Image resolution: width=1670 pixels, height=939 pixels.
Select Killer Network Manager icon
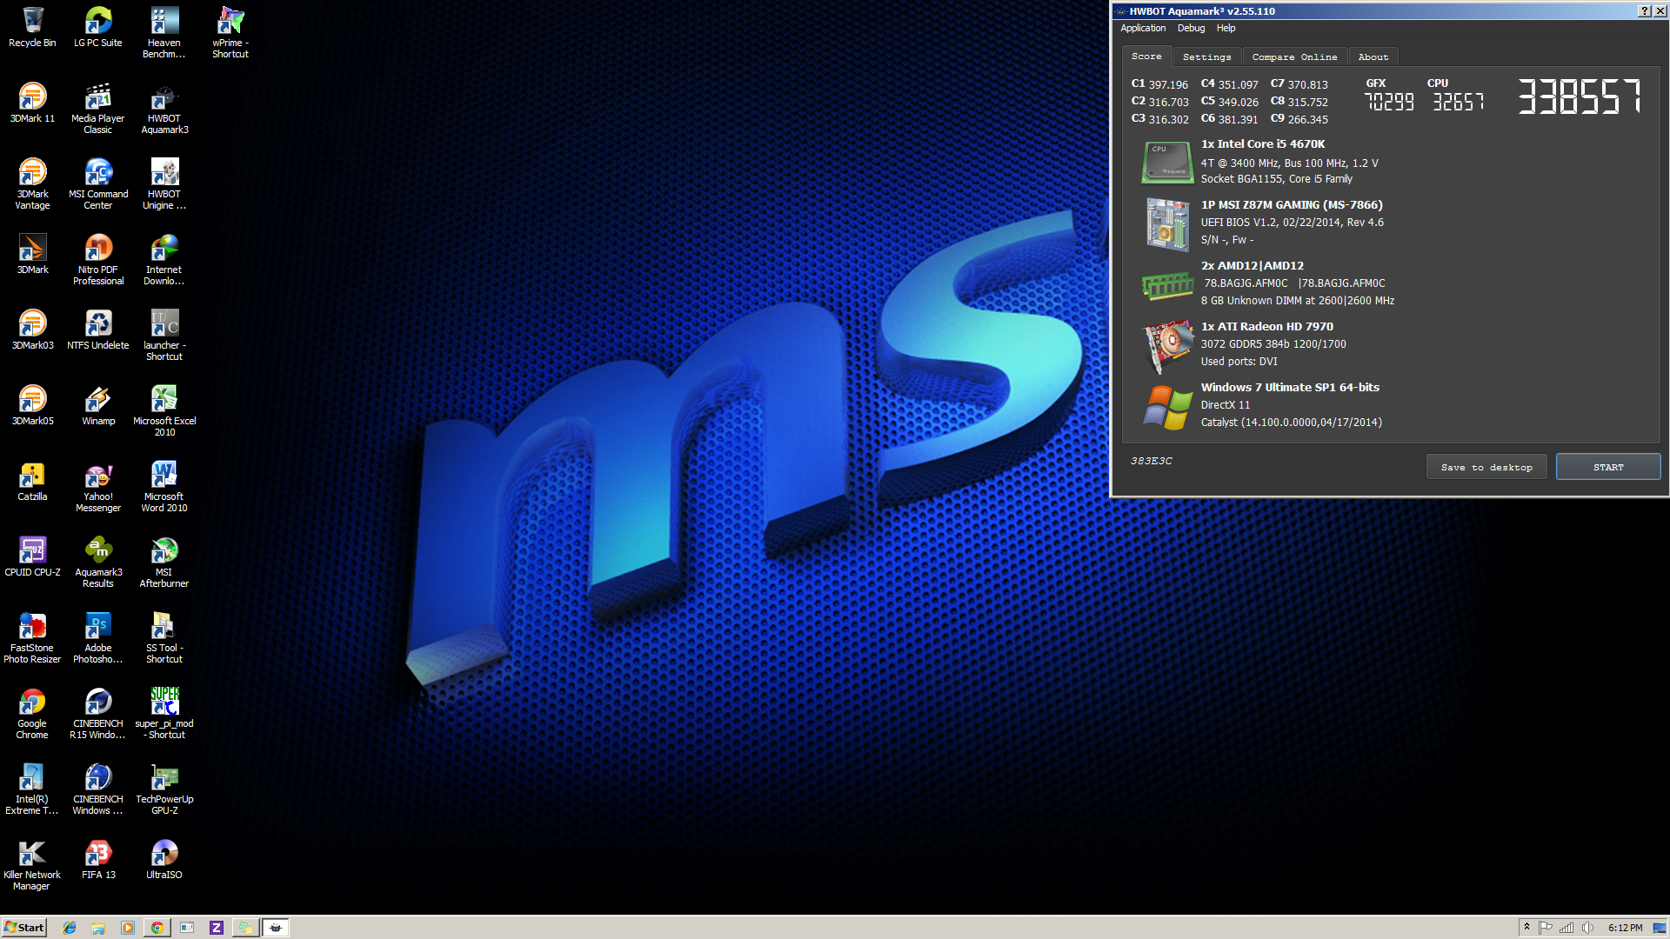pyautogui.click(x=32, y=865)
